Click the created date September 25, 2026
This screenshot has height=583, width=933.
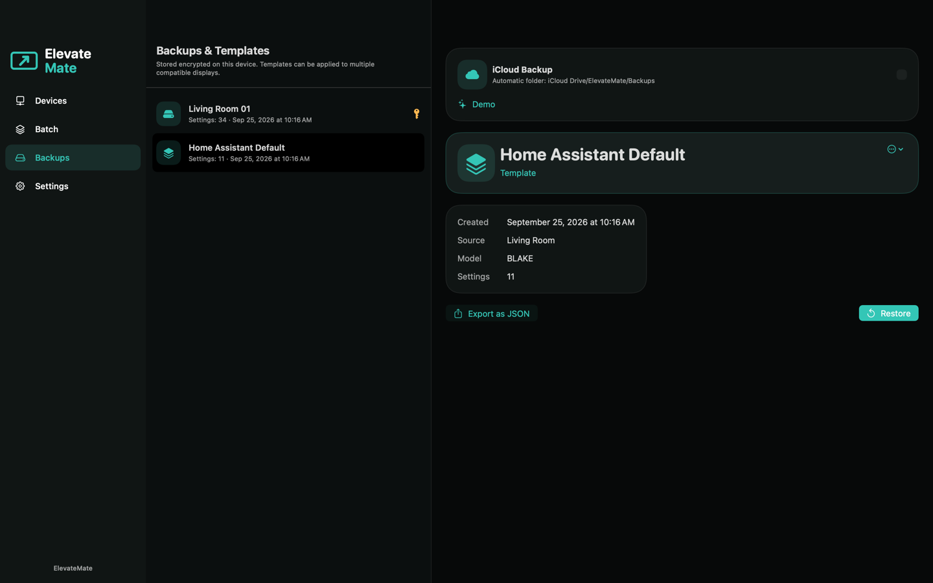pyautogui.click(x=571, y=222)
